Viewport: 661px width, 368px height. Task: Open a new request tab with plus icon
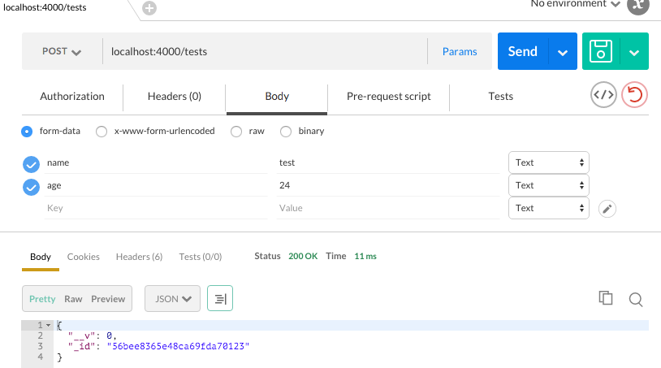pyautogui.click(x=149, y=8)
